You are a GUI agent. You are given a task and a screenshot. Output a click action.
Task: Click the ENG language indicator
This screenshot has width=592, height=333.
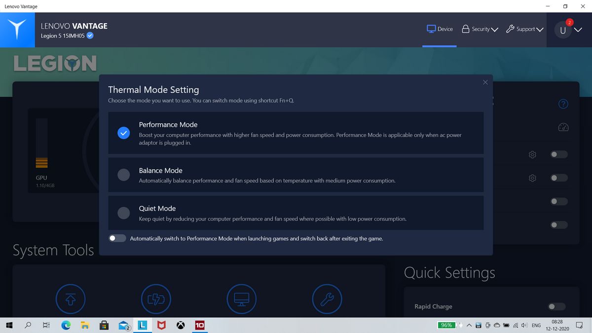536,326
